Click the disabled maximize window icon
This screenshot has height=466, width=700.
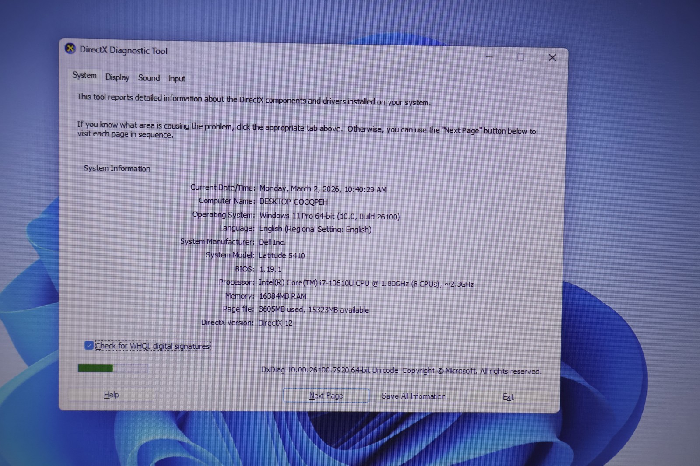click(x=521, y=57)
